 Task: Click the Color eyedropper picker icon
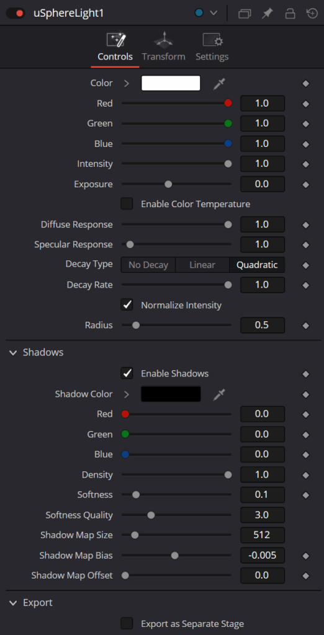pos(219,84)
